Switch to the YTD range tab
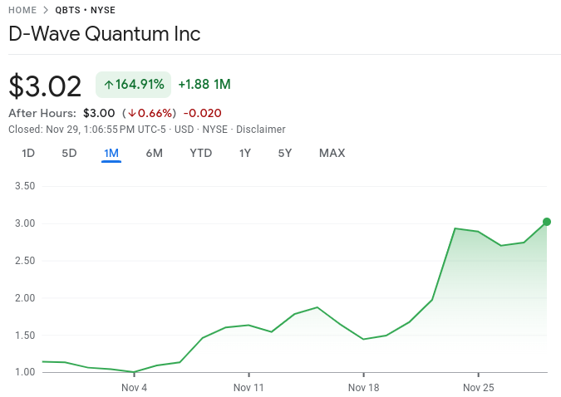 [x=200, y=153]
